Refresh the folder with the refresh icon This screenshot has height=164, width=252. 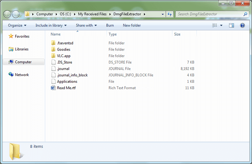(x=170, y=14)
